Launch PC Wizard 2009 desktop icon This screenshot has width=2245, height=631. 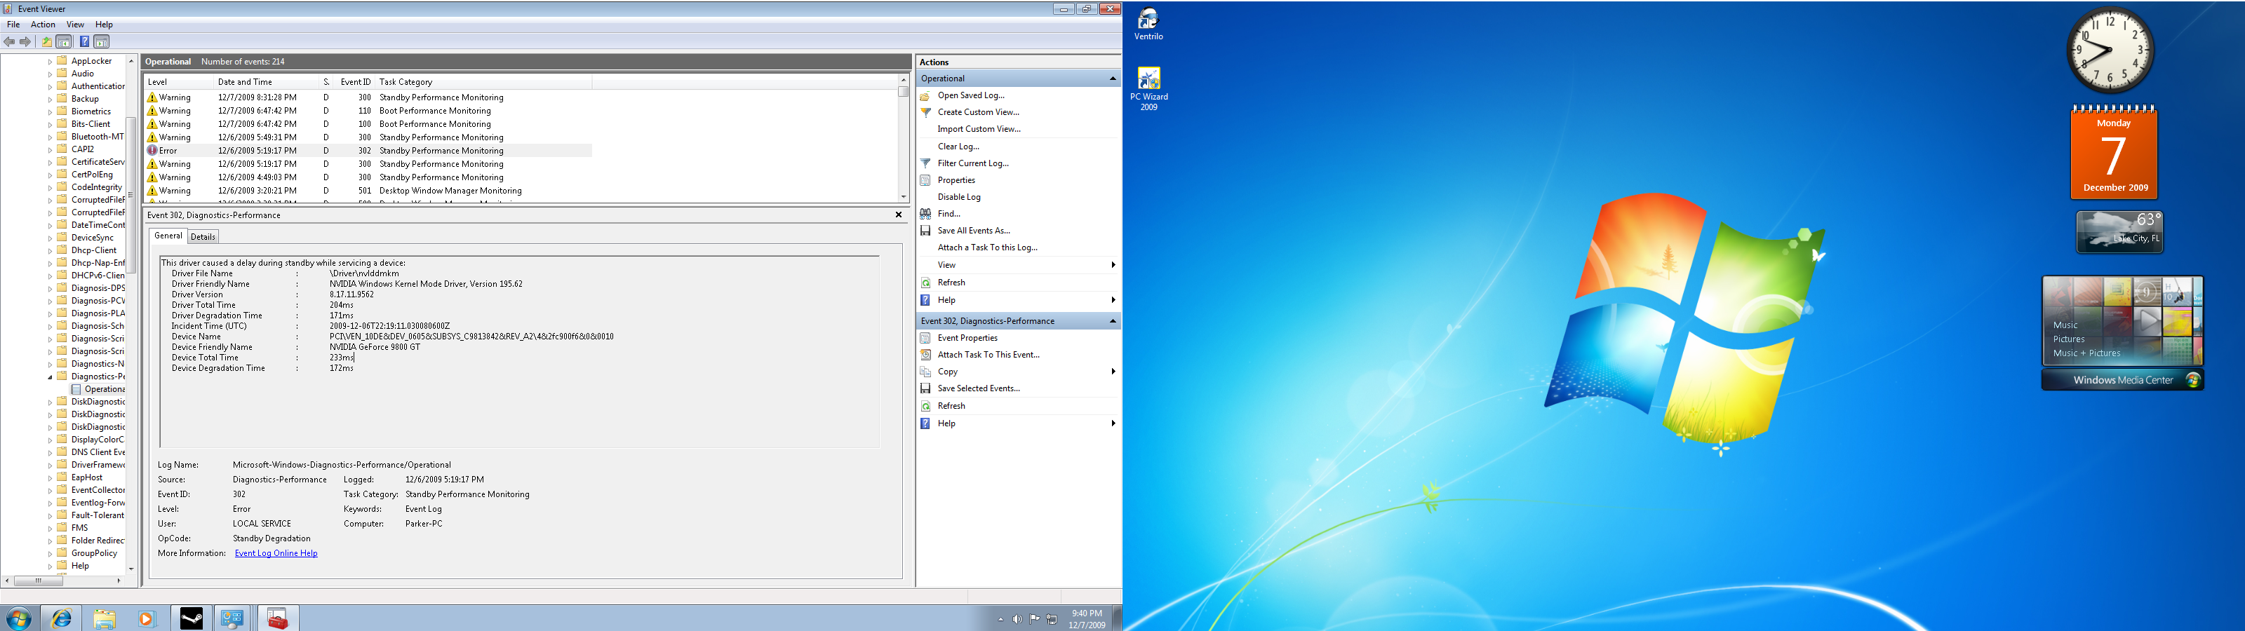click(1148, 89)
